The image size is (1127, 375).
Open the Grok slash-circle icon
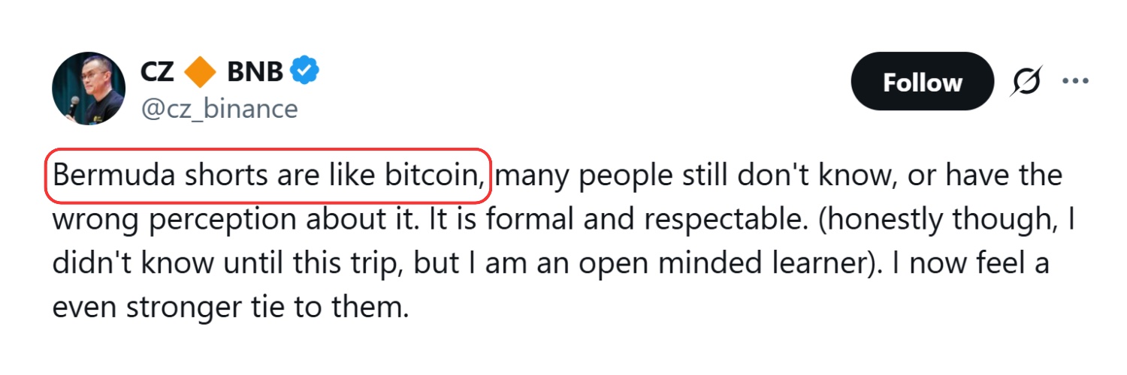[1026, 81]
